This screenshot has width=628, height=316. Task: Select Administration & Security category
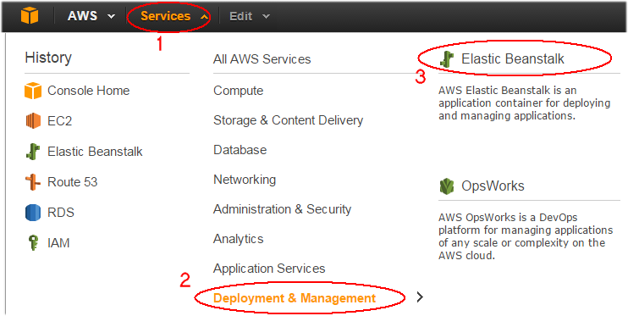pos(282,209)
